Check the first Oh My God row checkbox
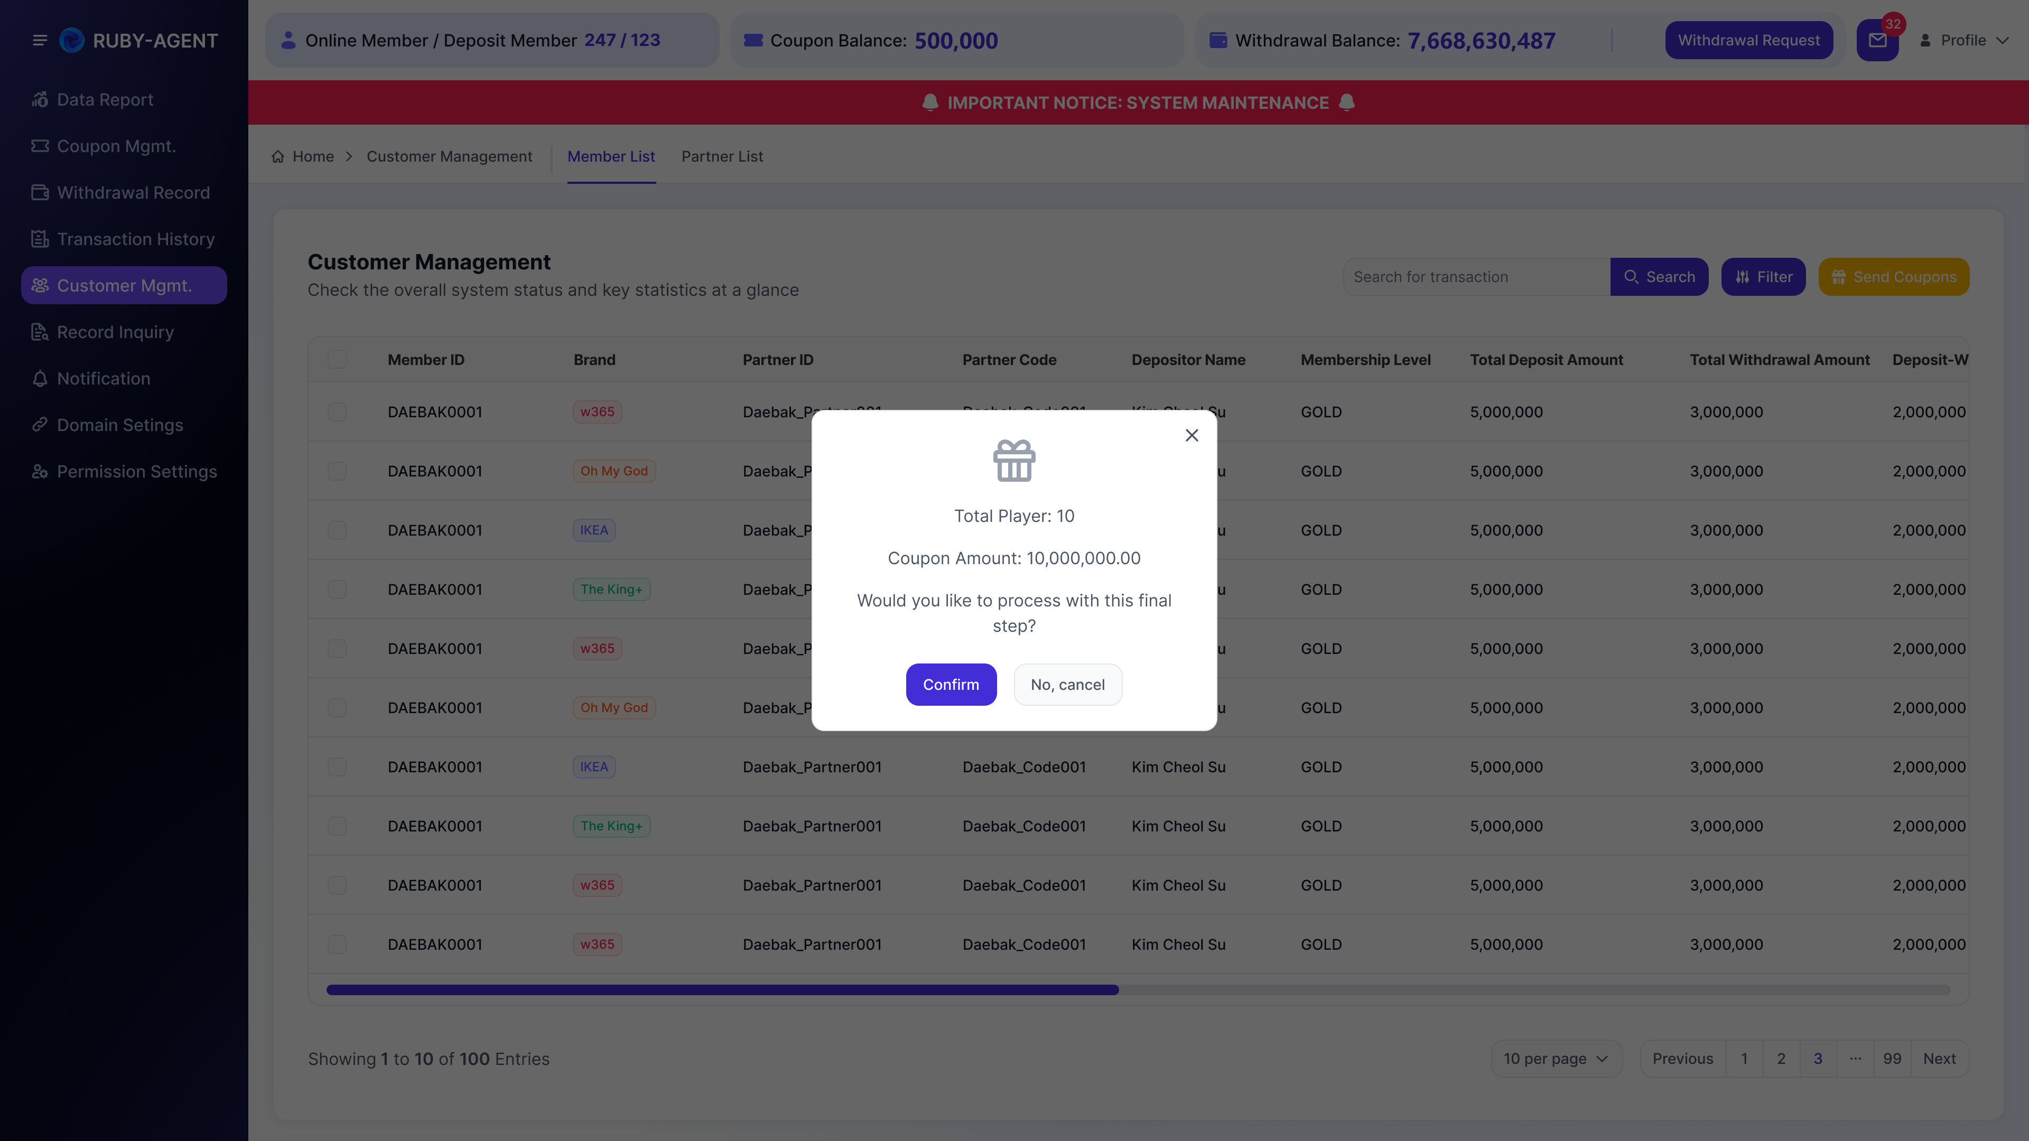The width and height of the screenshot is (2029, 1141). [337, 471]
